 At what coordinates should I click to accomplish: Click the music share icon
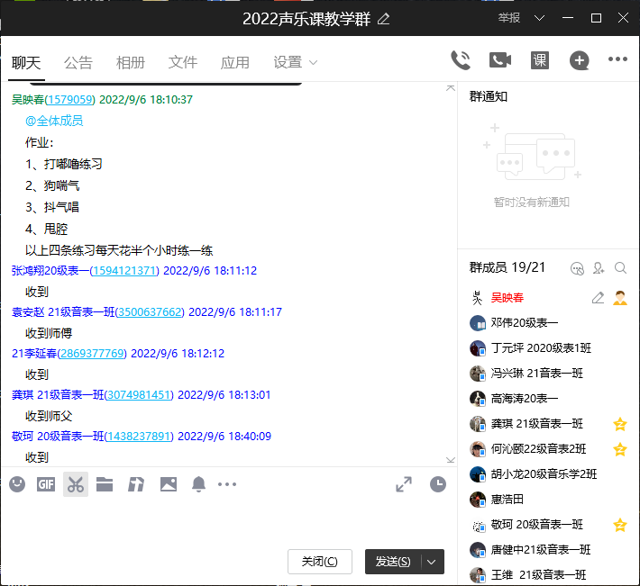136,484
